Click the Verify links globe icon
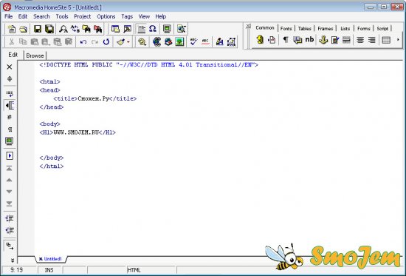The height and width of the screenshot is (276, 406). pos(168,41)
